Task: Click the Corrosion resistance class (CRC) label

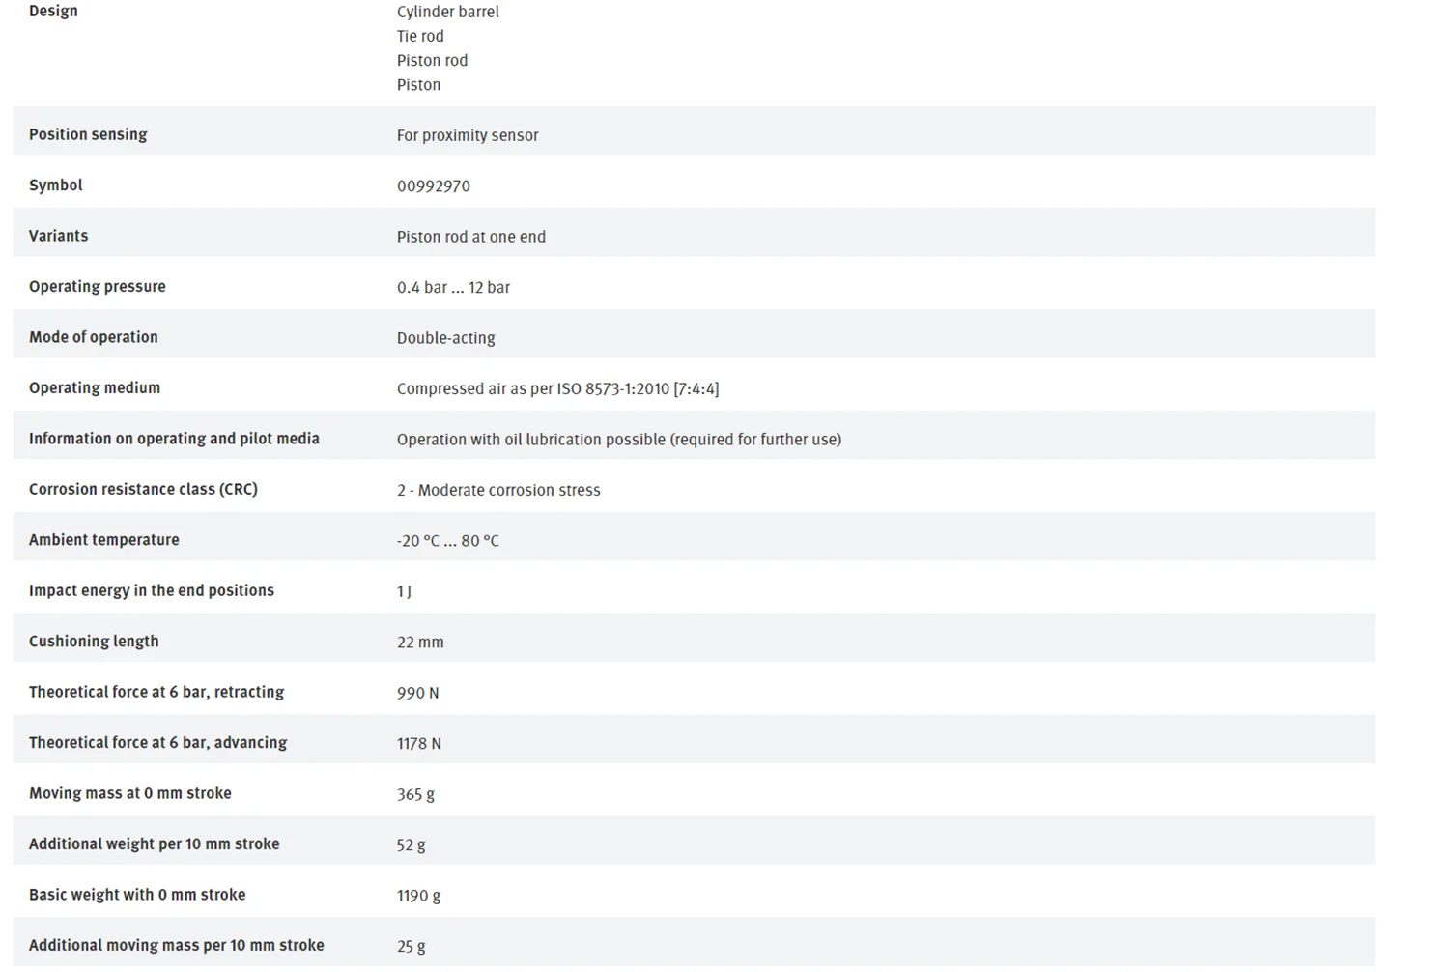Action: [143, 489]
